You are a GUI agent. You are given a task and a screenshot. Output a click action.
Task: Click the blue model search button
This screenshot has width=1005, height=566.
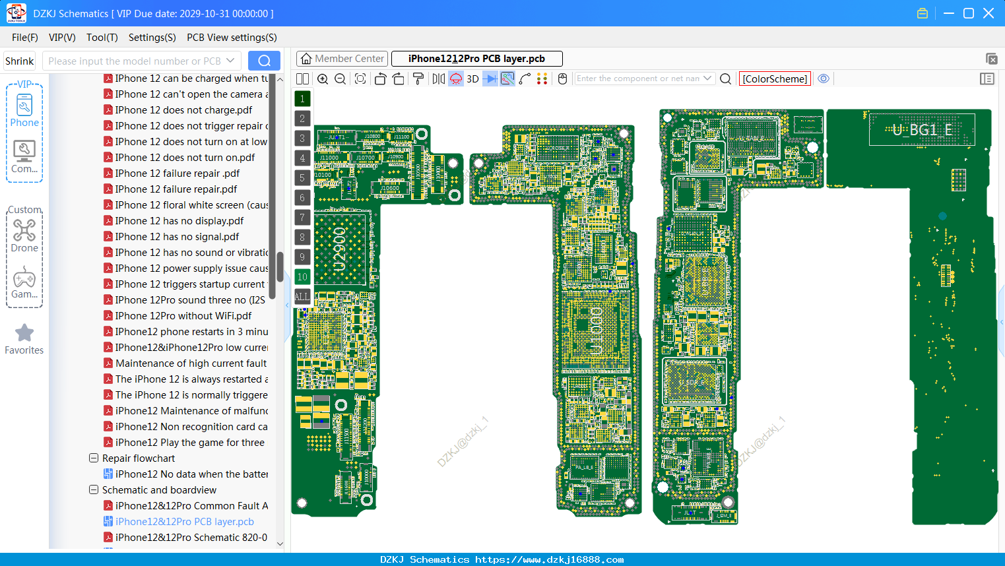264,61
